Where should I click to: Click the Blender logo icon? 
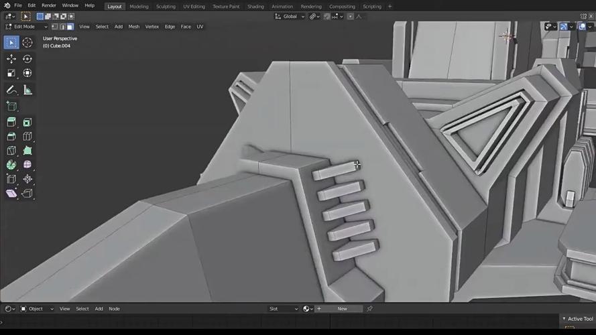(7, 6)
